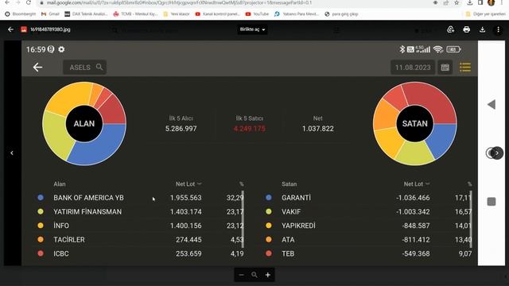Image resolution: width=509 pixels, height=286 pixels.
Task: Click the red İlk 5 Satıcı value 4.249.175
Action: pyautogui.click(x=249, y=129)
